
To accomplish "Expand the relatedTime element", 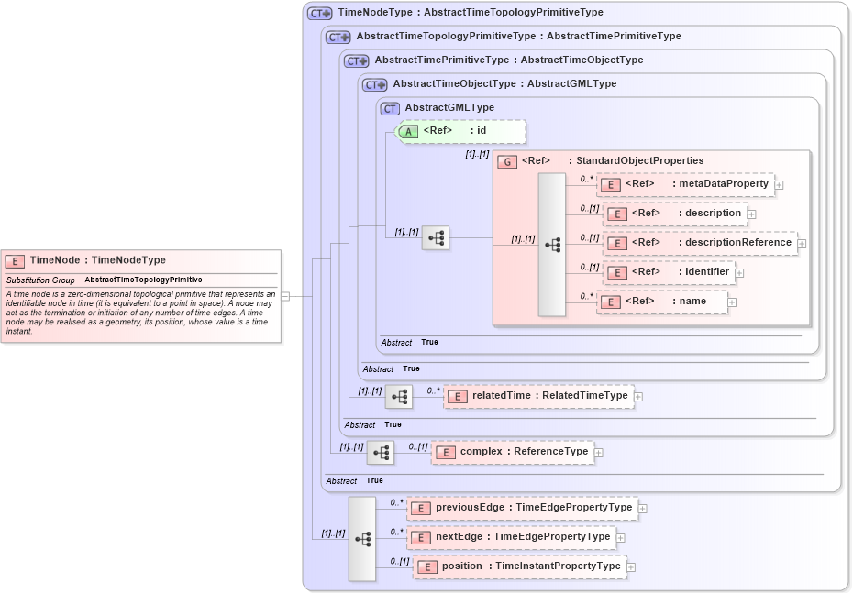I will click(638, 398).
